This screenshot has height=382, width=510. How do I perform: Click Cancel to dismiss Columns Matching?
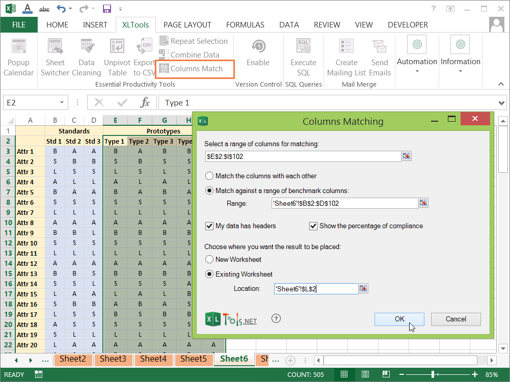(455, 319)
